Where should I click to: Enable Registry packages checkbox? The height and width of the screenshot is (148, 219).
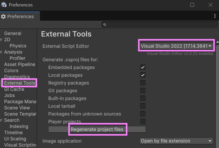143,83
